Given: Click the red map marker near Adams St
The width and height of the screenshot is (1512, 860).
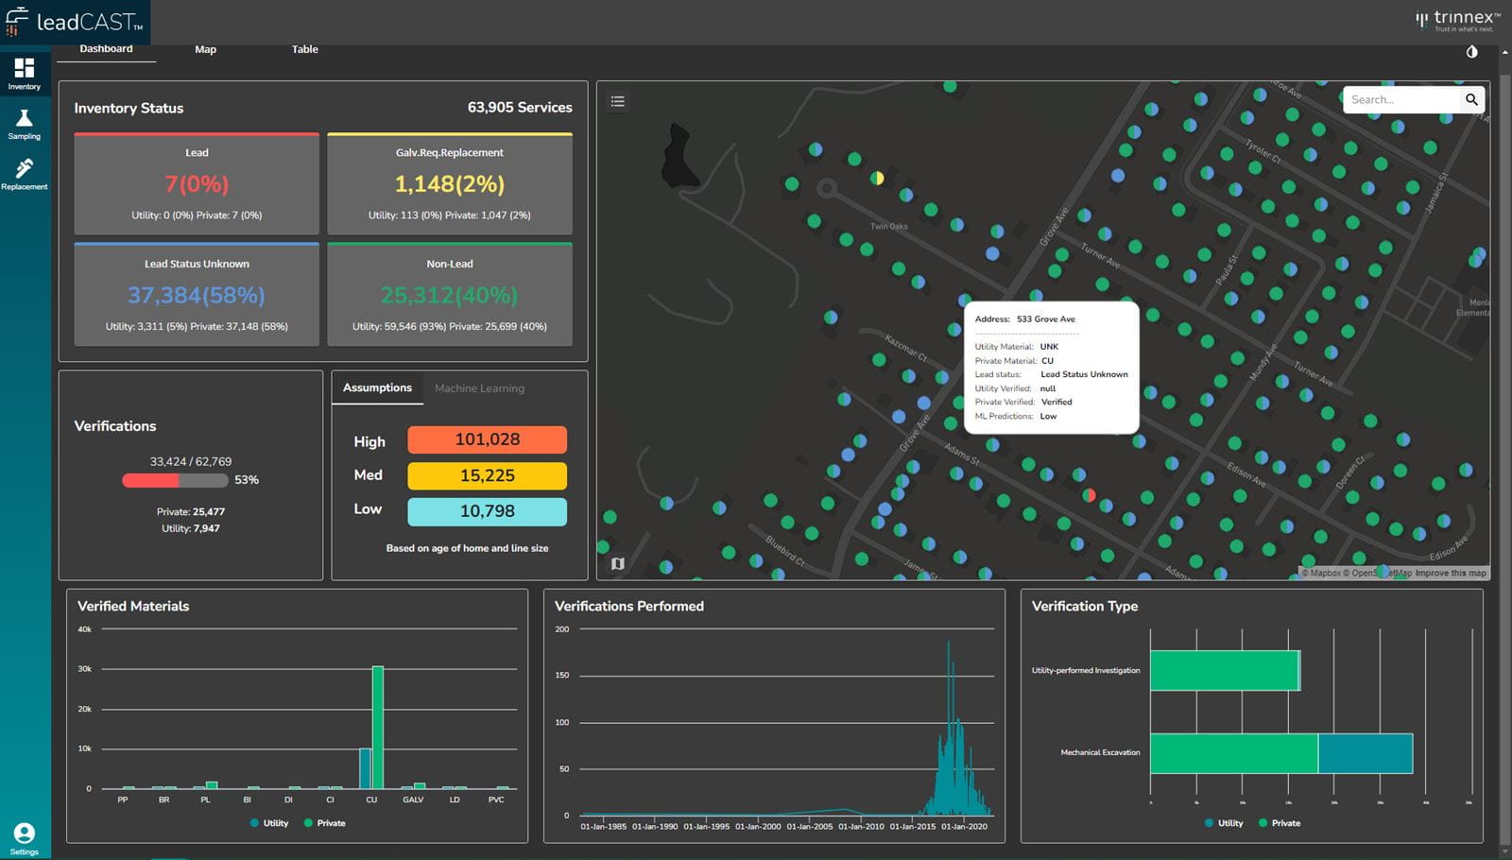Looking at the screenshot, I should (x=1089, y=495).
